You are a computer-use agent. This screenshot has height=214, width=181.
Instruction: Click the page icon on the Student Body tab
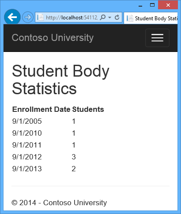(130, 18)
